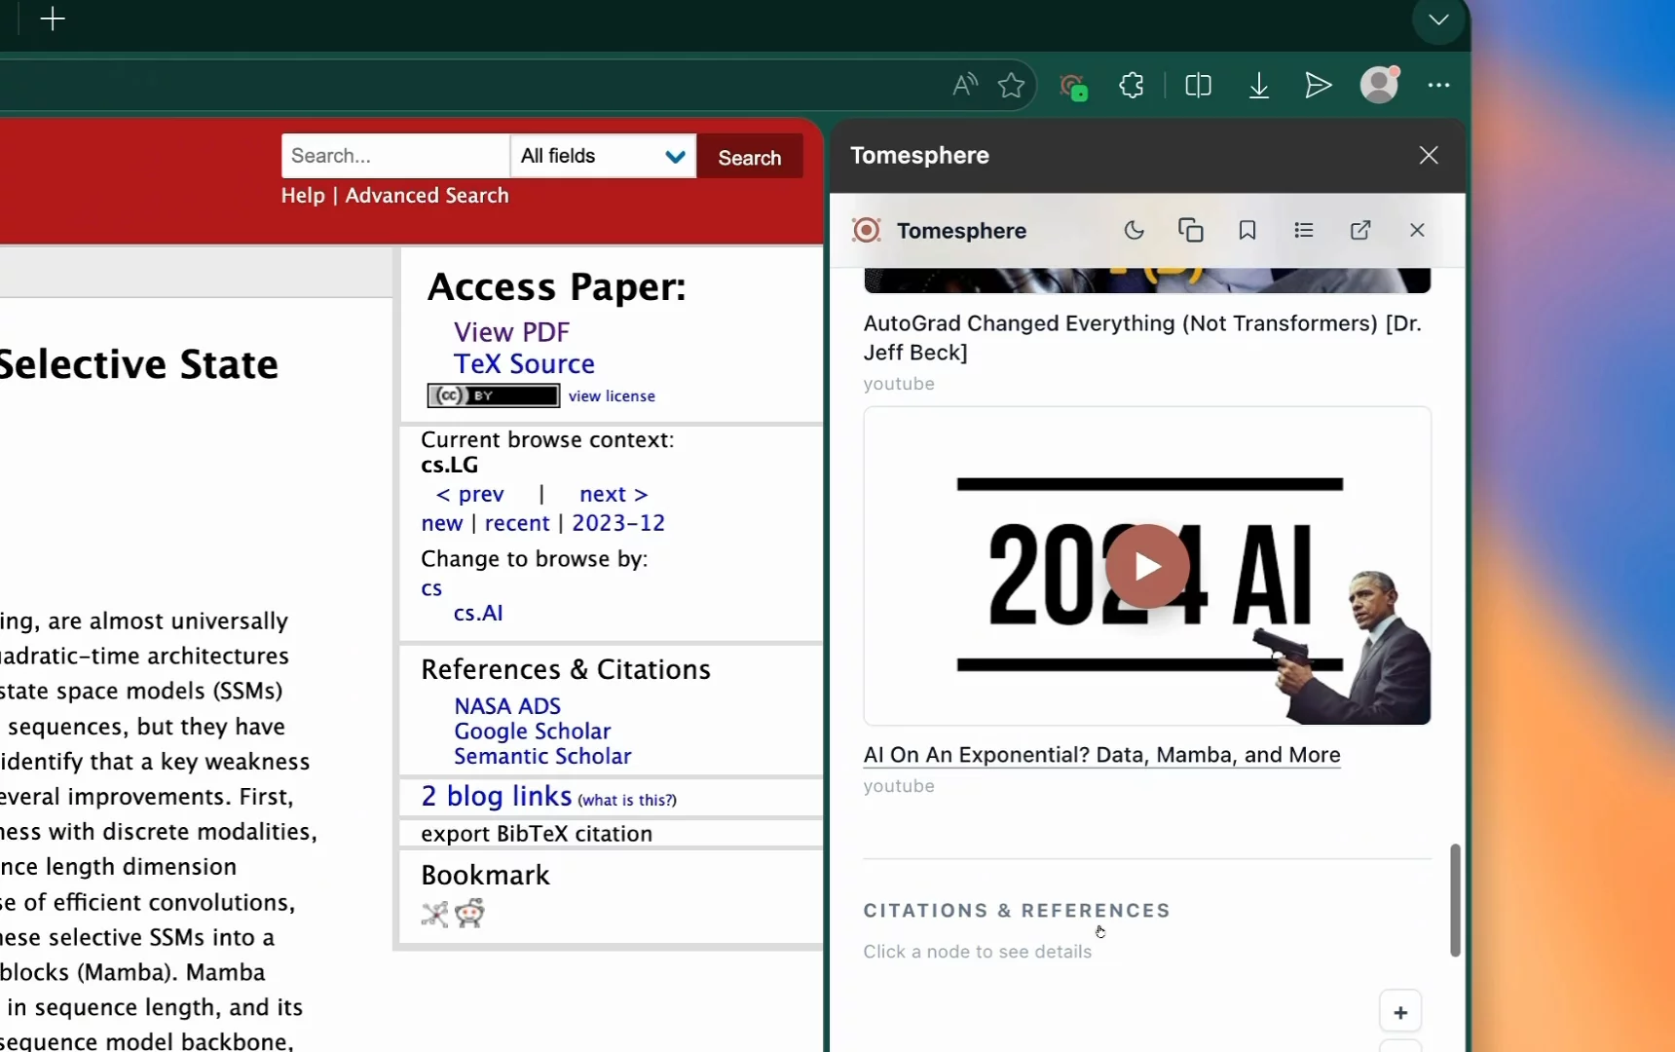Click the youtube label under AI Exponential video
This screenshot has width=1675, height=1052.
899,786
